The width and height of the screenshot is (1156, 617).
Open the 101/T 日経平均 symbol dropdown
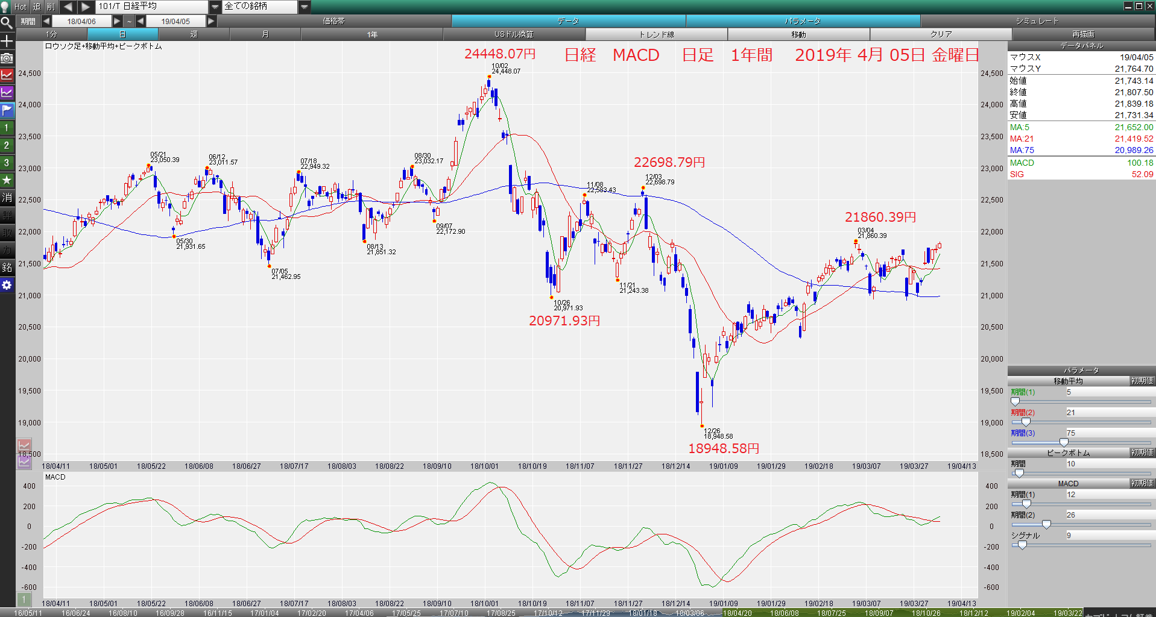pyautogui.click(x=215, y=7)
